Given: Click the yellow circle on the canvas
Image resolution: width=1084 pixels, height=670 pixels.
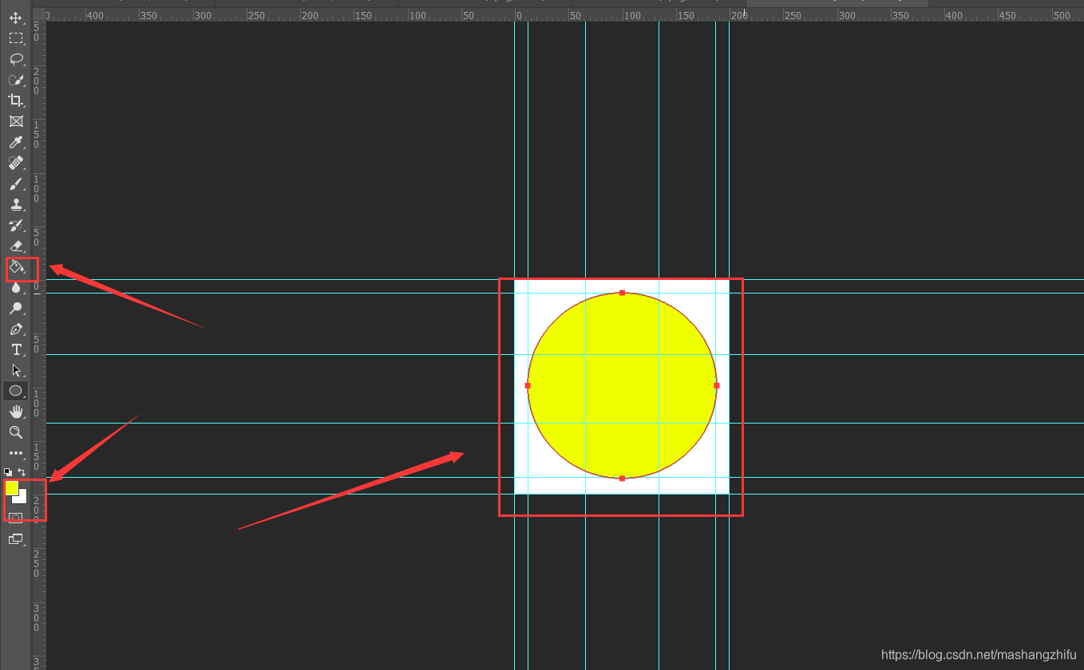Looking at the screenshot, I should pyautogui.click(x=622, y=385).
